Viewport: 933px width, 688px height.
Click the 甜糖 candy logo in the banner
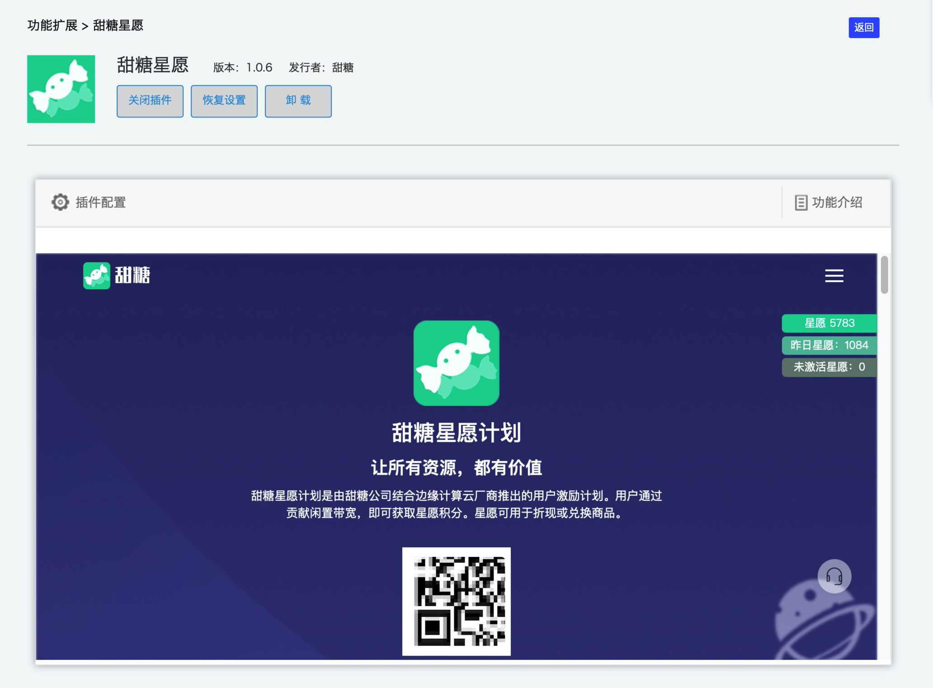coord(97,274)
